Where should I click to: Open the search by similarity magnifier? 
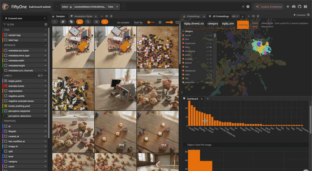click(88, 22)
